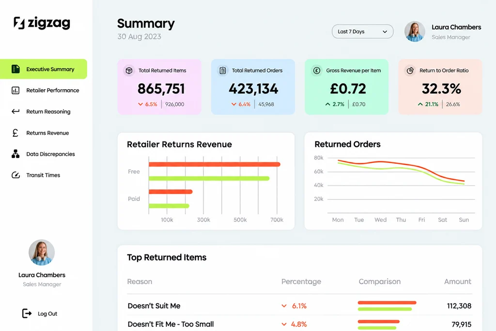This screenshot has width=496, height=331.
Task: Click the down arrow beside 4.8%
Action: 284,324
